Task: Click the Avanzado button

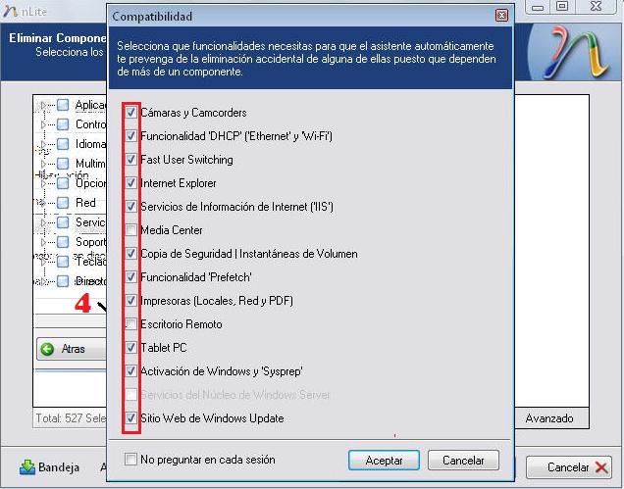Action: 549,418
